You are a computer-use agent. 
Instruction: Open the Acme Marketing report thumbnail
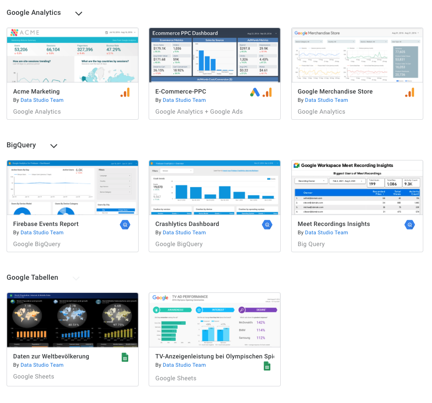coord(73,55)
